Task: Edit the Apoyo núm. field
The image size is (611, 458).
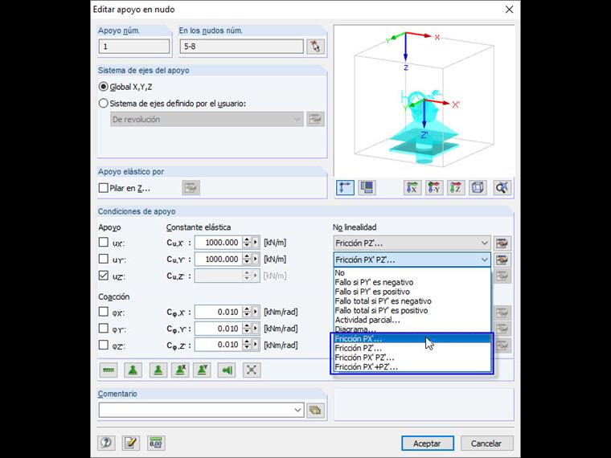Action: click(134, 47)
